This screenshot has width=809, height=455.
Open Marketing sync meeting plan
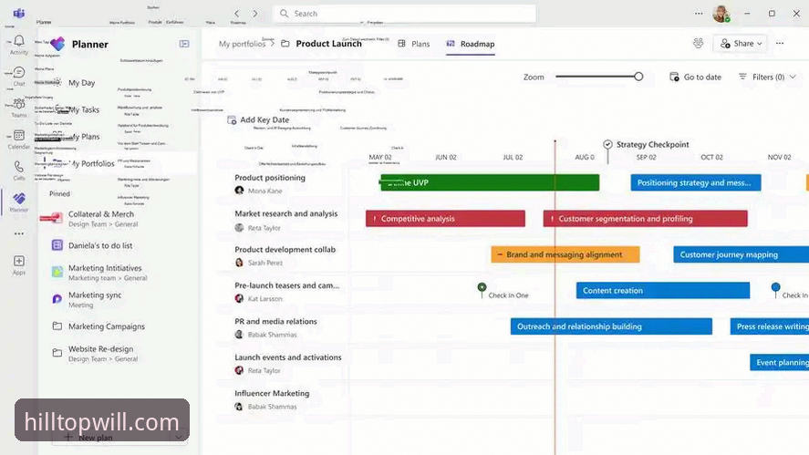[x=95, y=299]
